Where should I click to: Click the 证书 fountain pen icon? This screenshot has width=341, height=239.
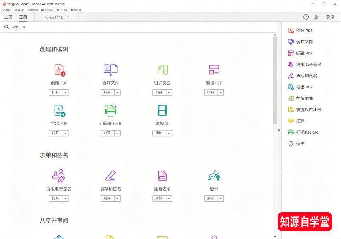click(x=214, y=176)
